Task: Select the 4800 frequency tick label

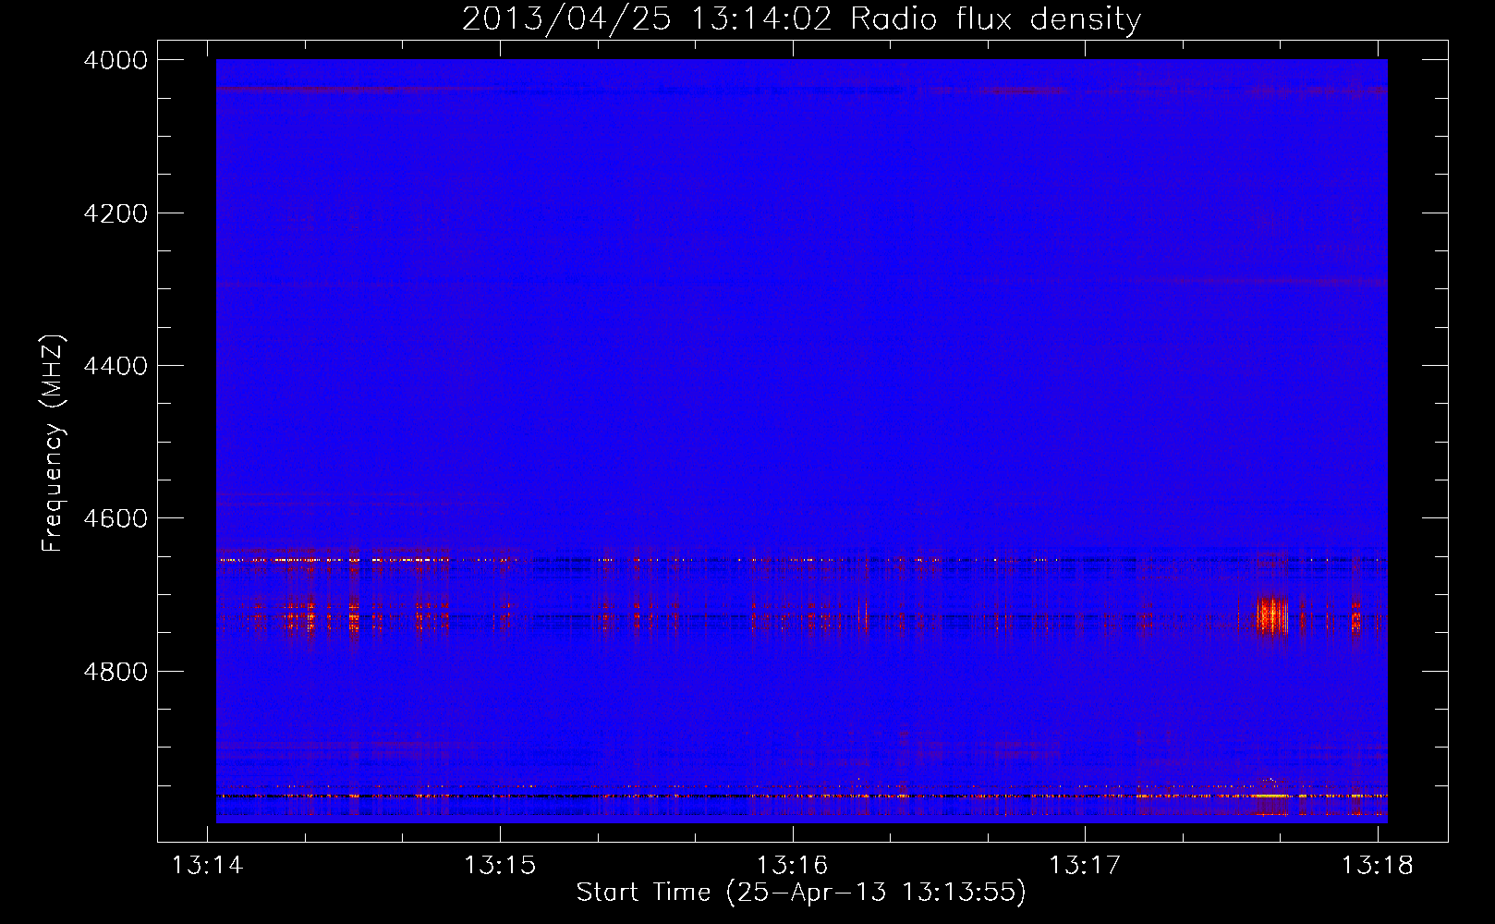Action: point(115,672)
